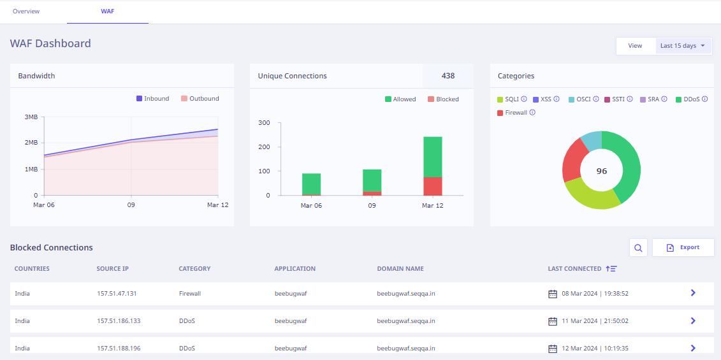Click the 96 total in donut center
The width and height of the screenshot is (721, 360).
tap(601, 171)
